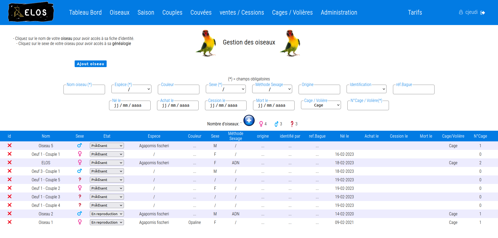The image size is (498, 238).
Task: Open the Couvées menu
Action: tap(201, 13)
